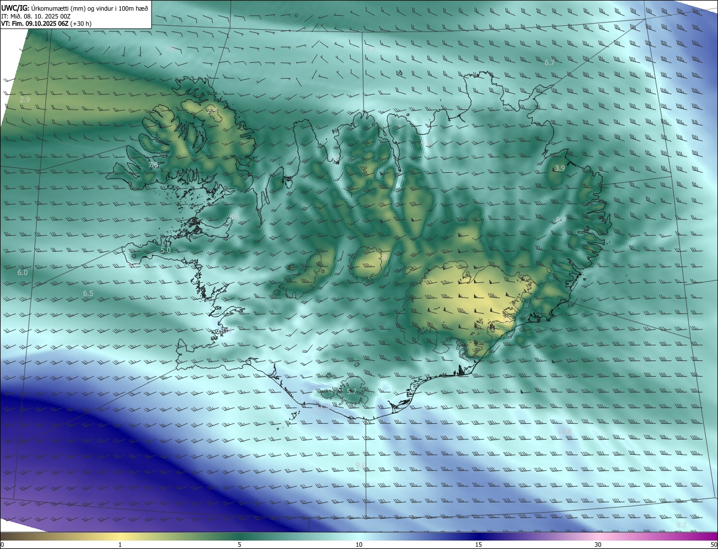Click the 6.0 value label on the map

(x=22, y=272)
